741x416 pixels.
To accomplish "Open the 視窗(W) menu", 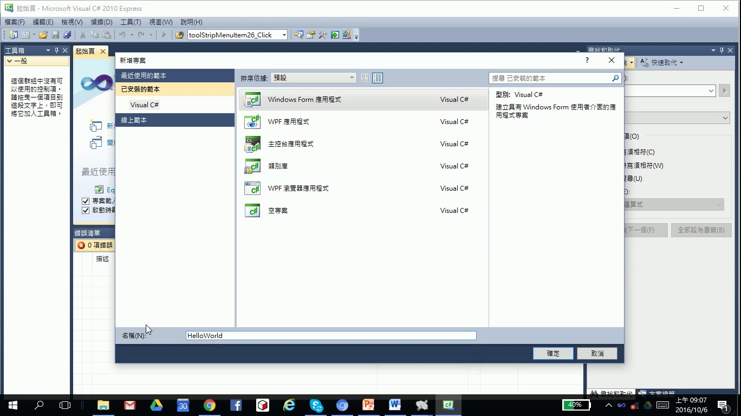I will (x=160, y=22).
